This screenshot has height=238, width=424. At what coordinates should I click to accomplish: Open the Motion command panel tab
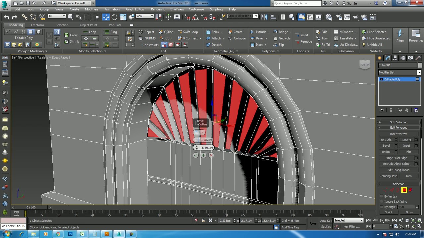pos(403,58)
